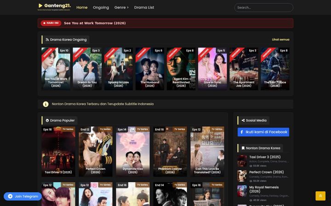This screenshot has width=331, height=206.
Task: Click the RSS icon beside Drama Korea Ongoing
Action: tap(47, 39)
